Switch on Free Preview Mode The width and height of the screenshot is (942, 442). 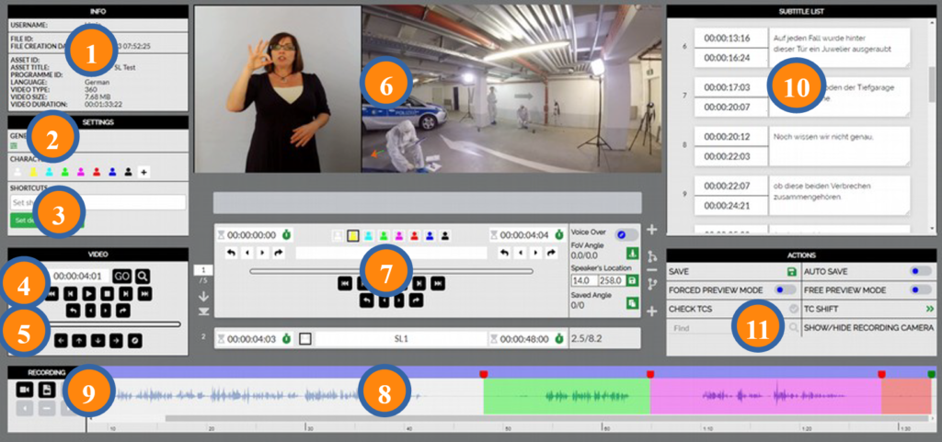pos(921,289)
